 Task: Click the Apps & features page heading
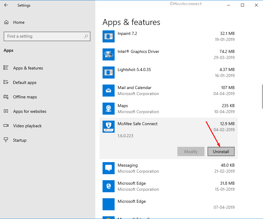point(131,22)
